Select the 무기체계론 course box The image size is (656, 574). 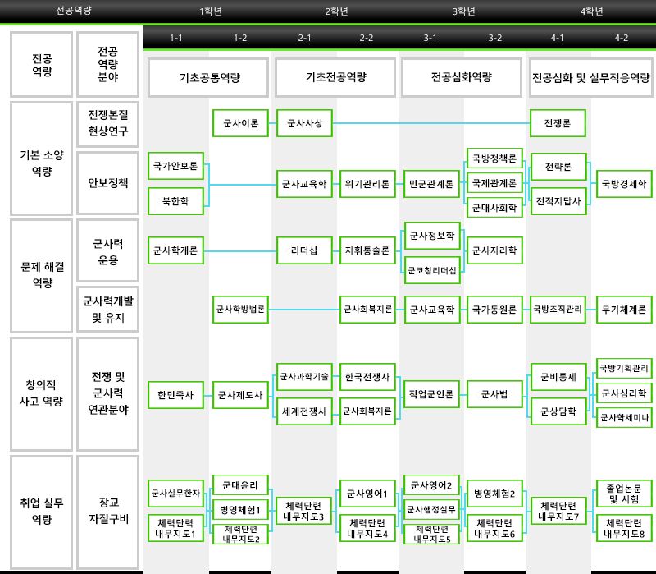(623, 310)
